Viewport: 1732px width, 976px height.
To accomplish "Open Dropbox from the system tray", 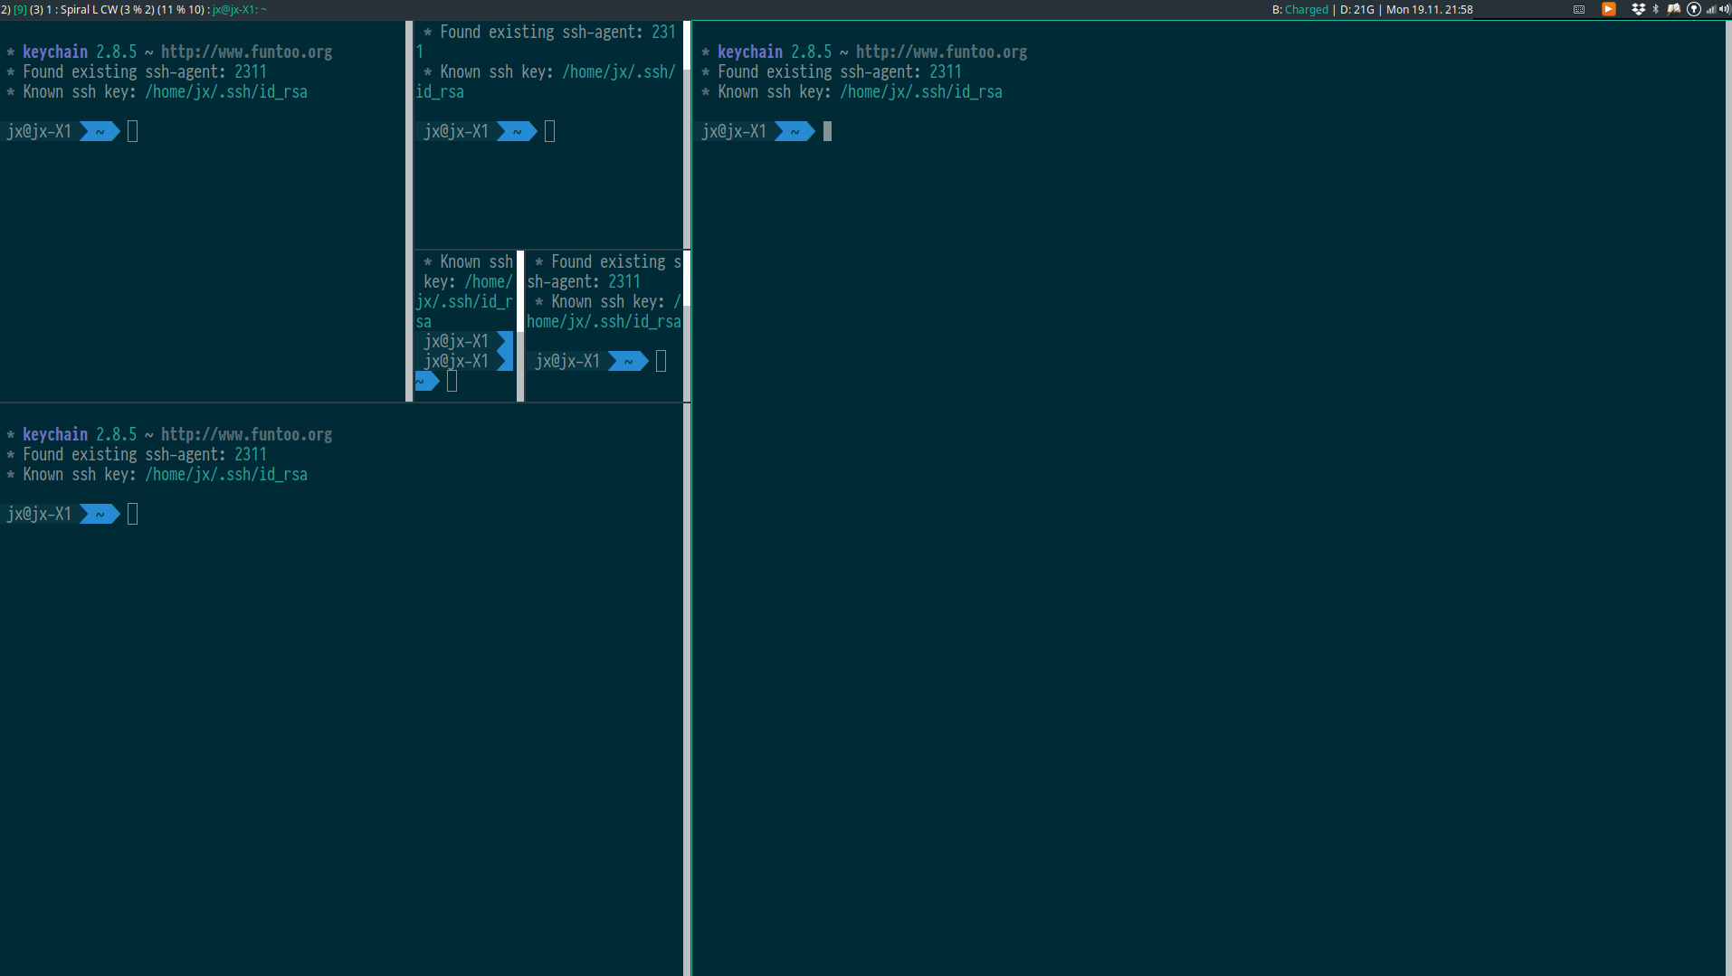I will point(1640,10).
